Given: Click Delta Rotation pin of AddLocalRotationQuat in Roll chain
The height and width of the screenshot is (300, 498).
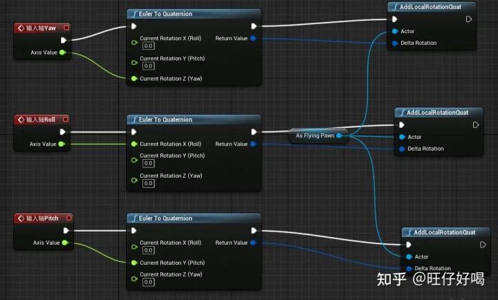Looking at the screenshot, I should [402, 149].
